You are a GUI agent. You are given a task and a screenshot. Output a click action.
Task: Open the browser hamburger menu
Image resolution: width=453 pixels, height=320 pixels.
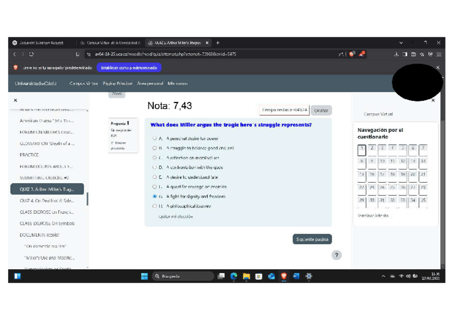tap(439, 54)
